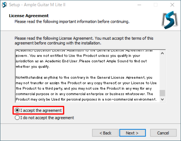Click the setup icon in the title bar
Image resolution: width=181 pixels, height=141 pixels.
click(4, 5)
